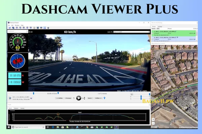
Task: Open the Jump To dropdown
Action: (x=132, y=32)
